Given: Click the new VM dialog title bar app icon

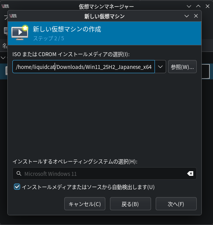Looking at the screenshot, I should point(13,16).
